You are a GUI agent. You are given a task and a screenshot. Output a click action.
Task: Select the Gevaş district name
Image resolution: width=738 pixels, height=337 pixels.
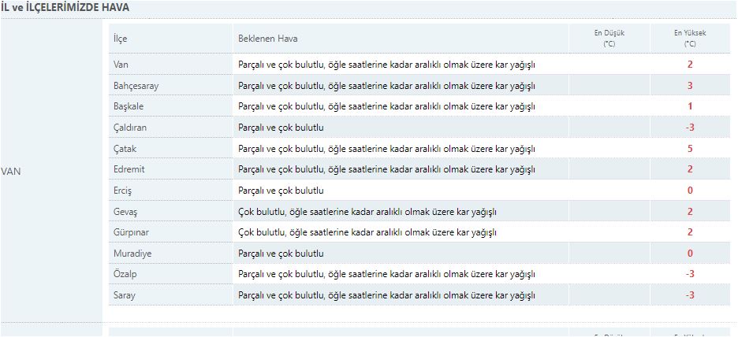pos(125,211)
